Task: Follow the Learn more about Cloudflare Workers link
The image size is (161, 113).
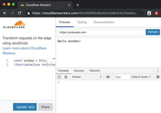Action: pos(24,51)
